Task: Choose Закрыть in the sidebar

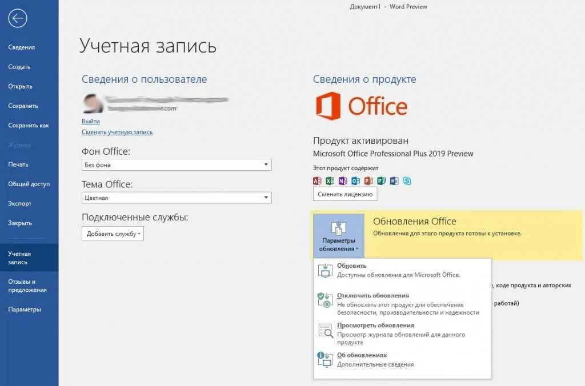Action: point(20,223)
